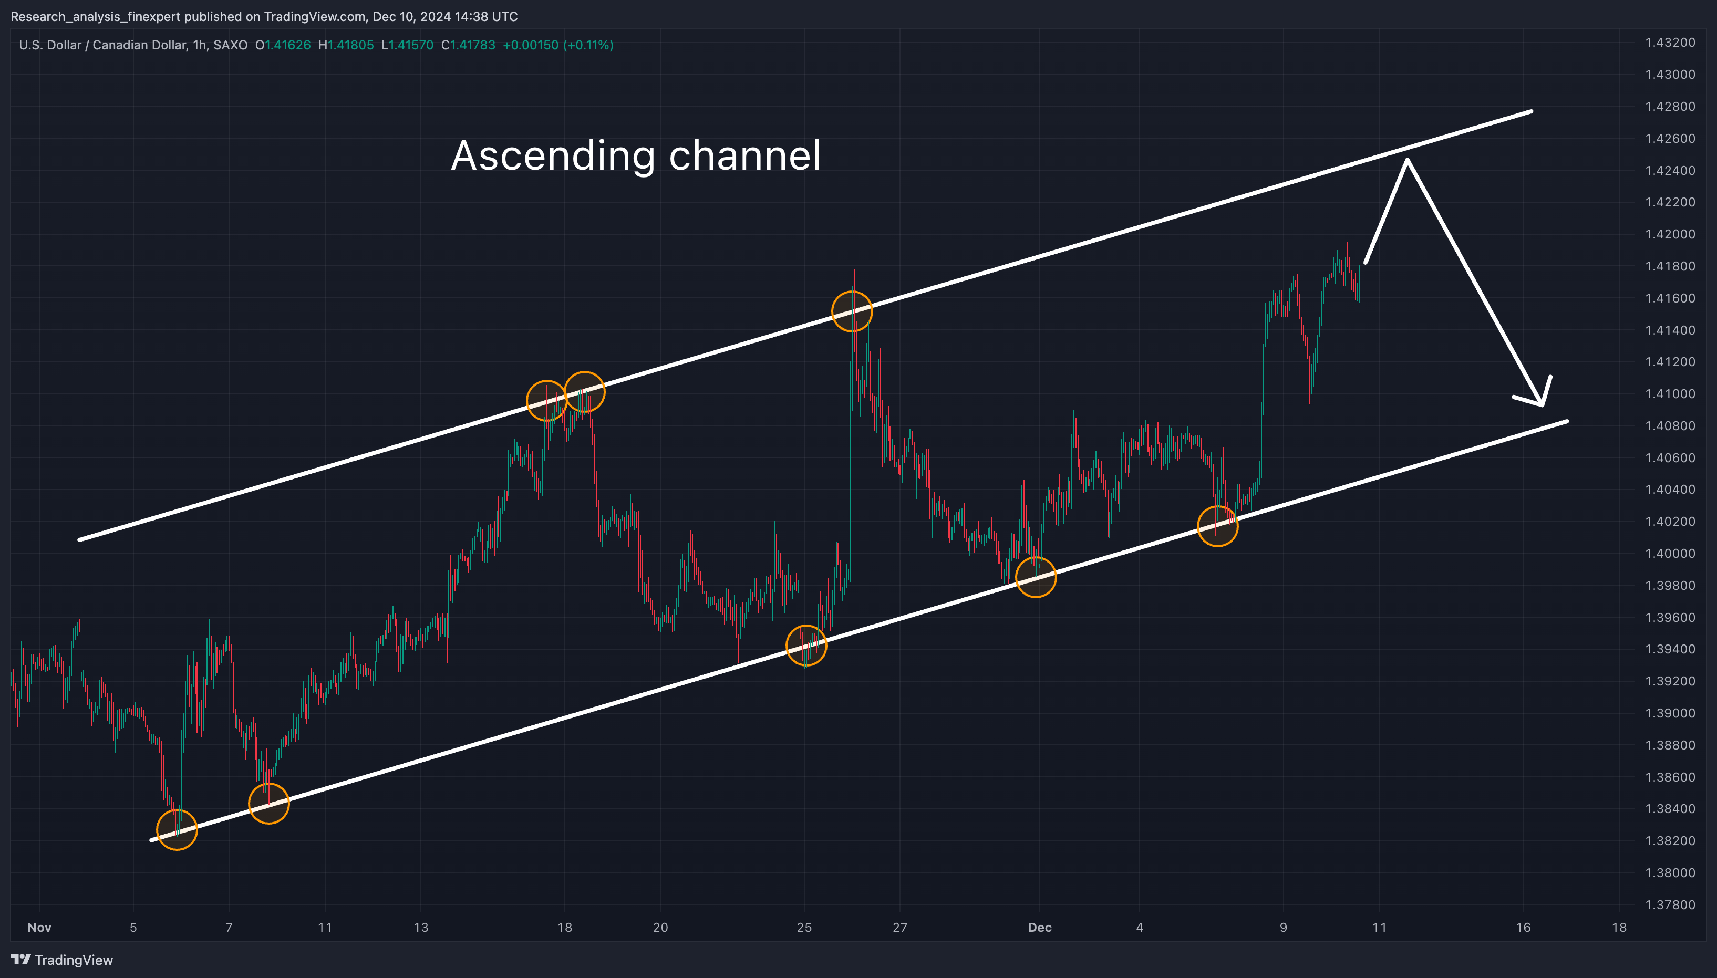1717x978 pixels.
Task: Click price label 1.40600
Action: click(1670, 457)
